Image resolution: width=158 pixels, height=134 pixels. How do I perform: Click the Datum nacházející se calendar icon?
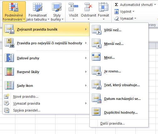[97, 98]
